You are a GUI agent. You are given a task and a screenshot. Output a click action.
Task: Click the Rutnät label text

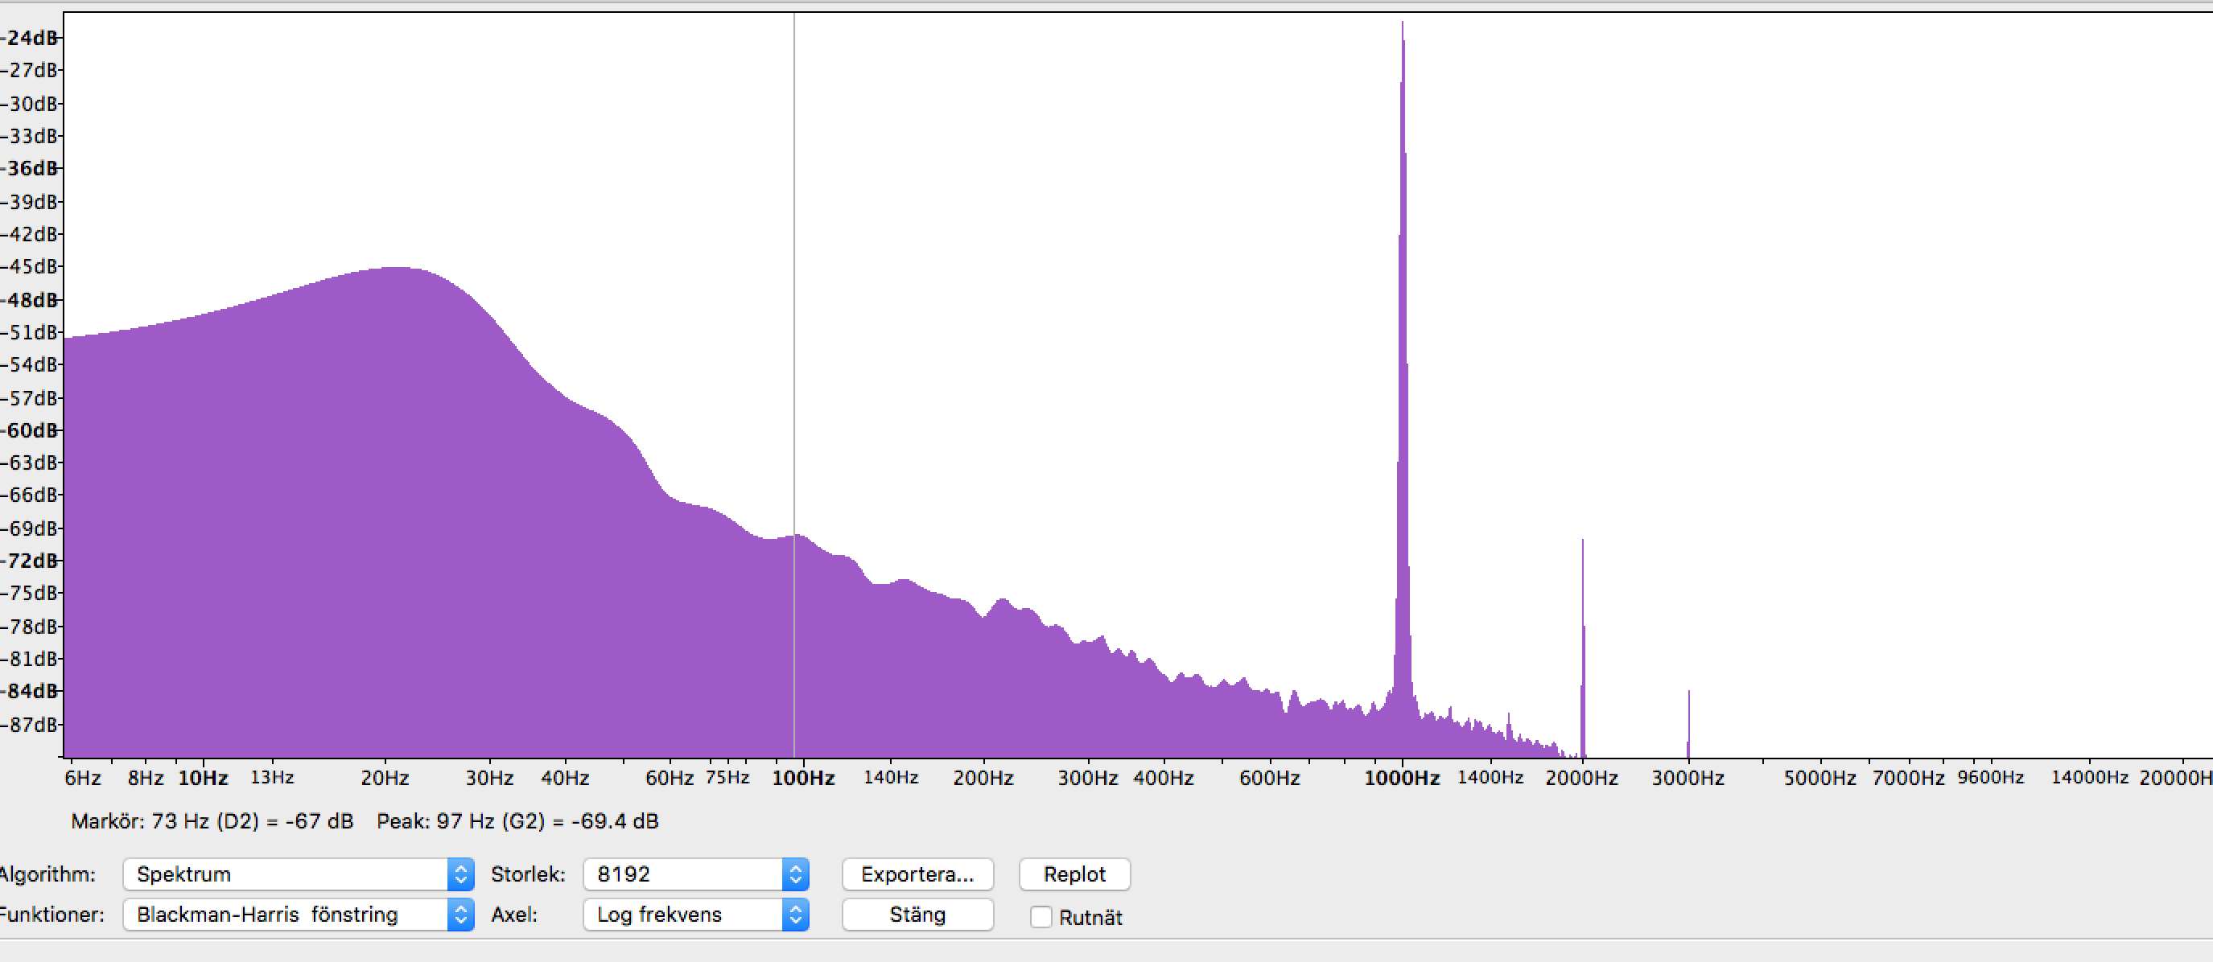point(1091,919)
